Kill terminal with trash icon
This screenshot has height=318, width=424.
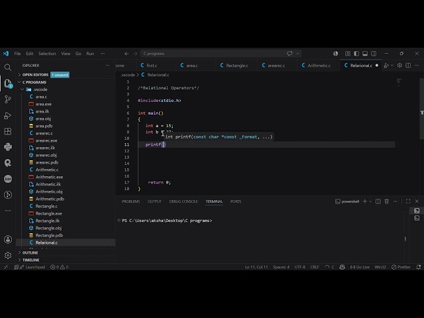click(x=387, y=201)
